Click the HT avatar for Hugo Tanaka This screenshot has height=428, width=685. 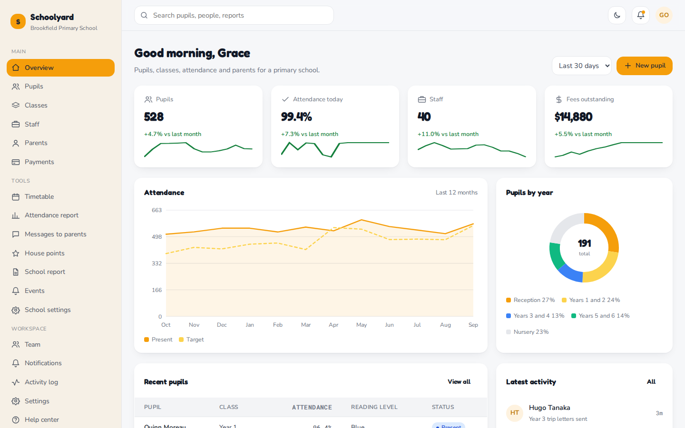click(x=515, y=413)
